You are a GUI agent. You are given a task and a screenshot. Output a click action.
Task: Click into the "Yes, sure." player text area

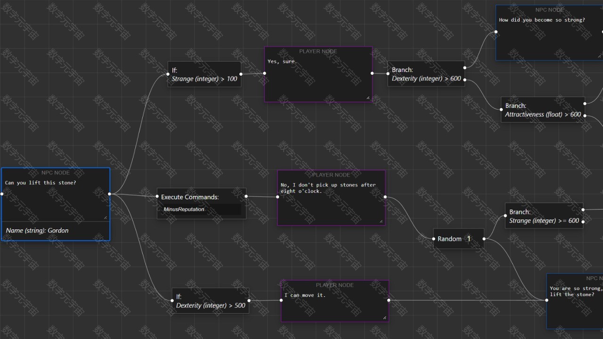click(318, 78)
